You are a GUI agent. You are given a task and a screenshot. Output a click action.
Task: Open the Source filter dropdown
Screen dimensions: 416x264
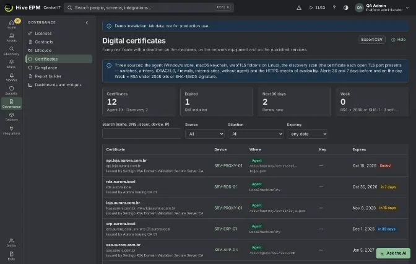point(204,134)
